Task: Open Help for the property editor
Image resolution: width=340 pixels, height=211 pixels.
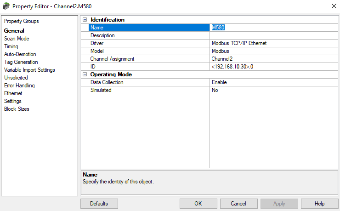Action: coord(319,204)
